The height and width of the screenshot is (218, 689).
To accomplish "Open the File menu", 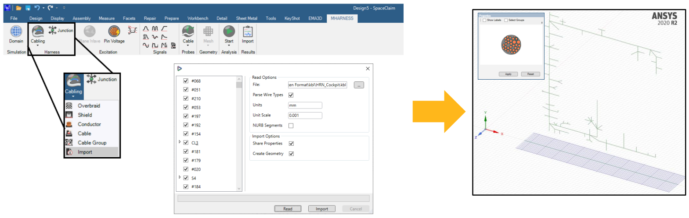I will [14, 18].
